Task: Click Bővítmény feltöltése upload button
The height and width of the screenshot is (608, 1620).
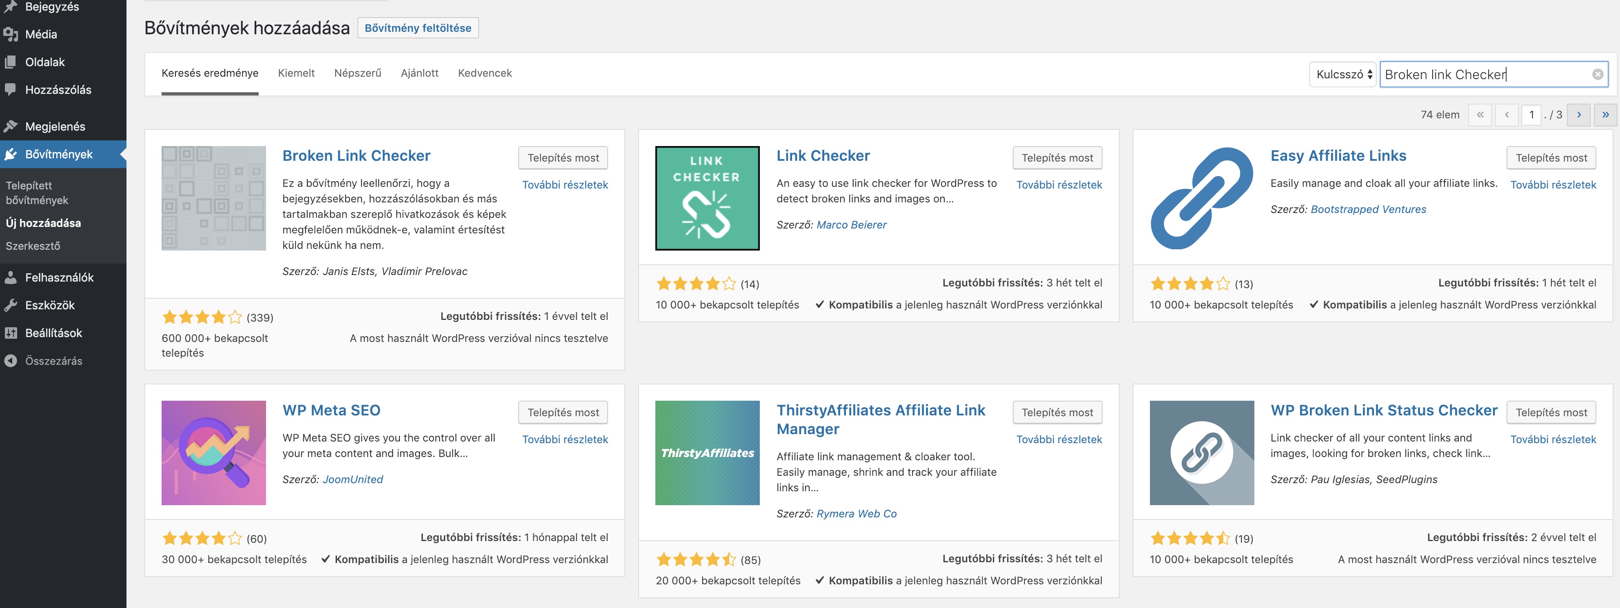Action: coord(417,28)
